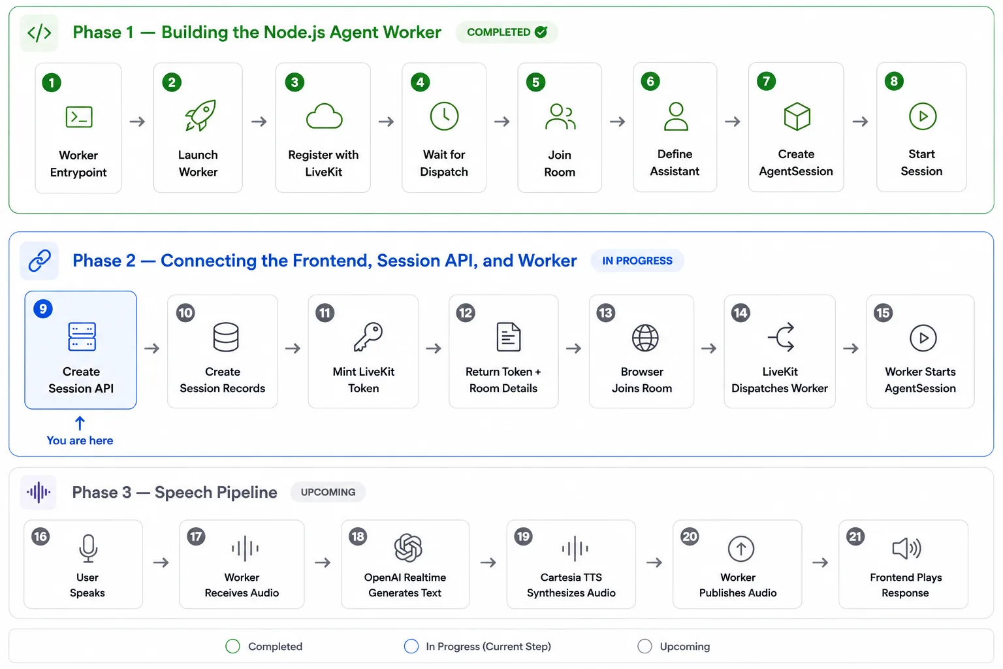The image size is (1003, 669).
Task: Select the 'Launch Worker' label
Action: pos(199,163)
